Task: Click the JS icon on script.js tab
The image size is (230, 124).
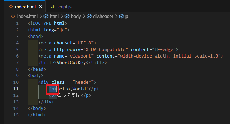Action: (53, 6)
